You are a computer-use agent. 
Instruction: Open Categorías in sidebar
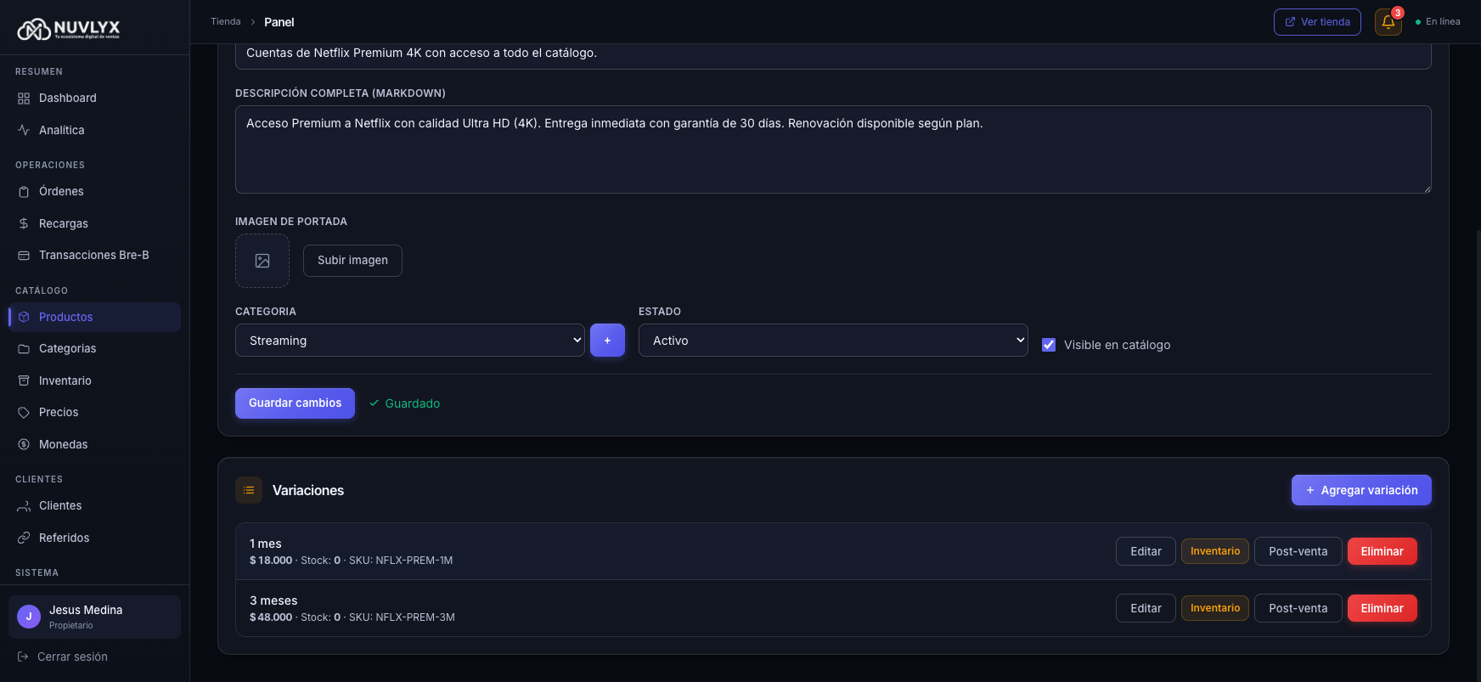tap(94, 349)
